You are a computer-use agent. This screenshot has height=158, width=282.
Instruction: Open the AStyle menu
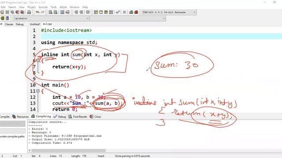[63, 7]
